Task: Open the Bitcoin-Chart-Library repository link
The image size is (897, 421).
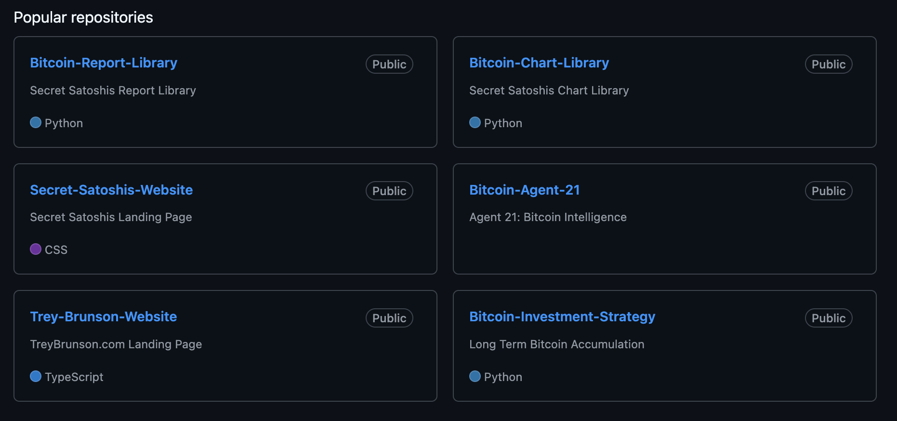Action: [539, 63]
